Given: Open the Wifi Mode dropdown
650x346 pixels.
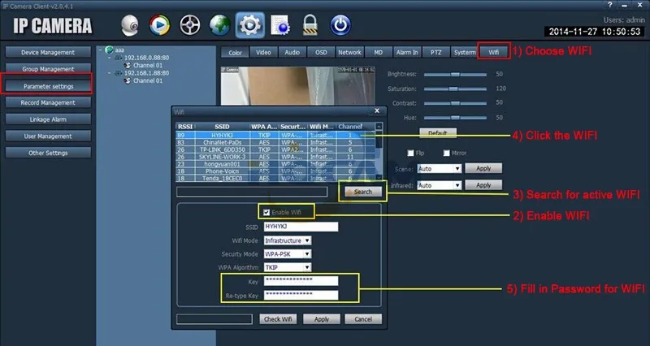Looking at the screenshot, I should click(288, 240).
